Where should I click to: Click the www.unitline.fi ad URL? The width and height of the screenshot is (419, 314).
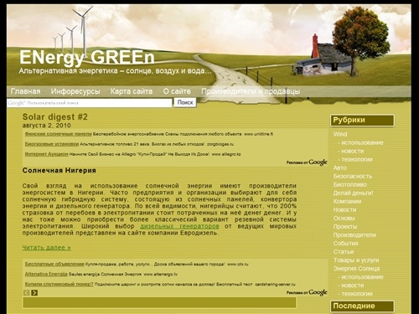(x=259, y=134)
